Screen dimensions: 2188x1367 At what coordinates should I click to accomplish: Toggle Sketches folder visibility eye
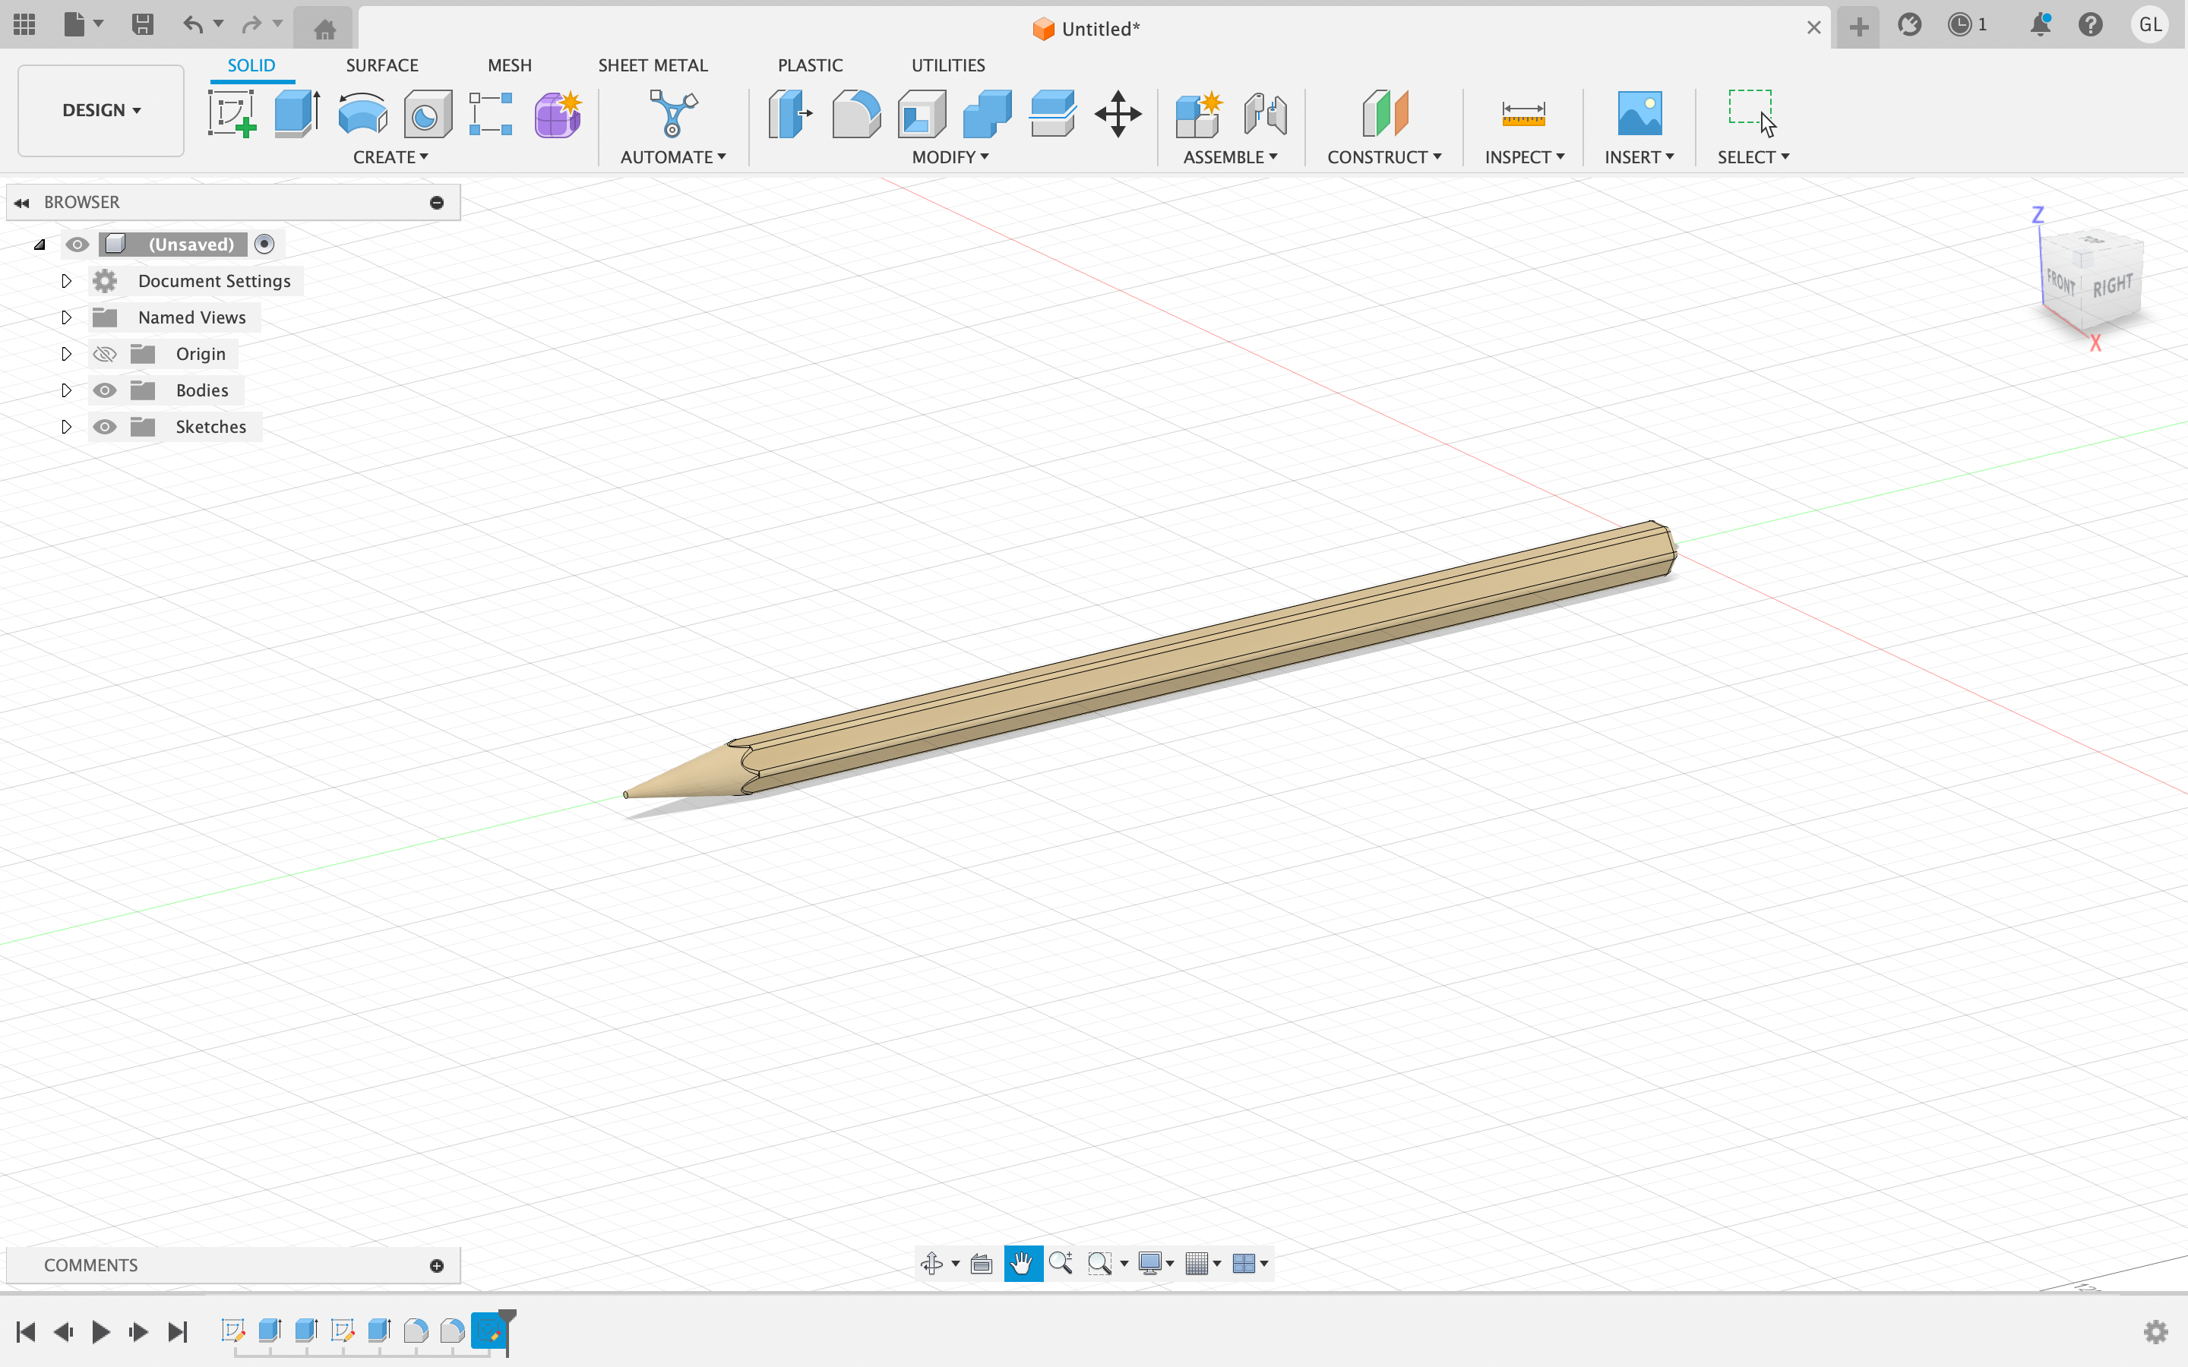pyautogui.click(x=105, y=427)
